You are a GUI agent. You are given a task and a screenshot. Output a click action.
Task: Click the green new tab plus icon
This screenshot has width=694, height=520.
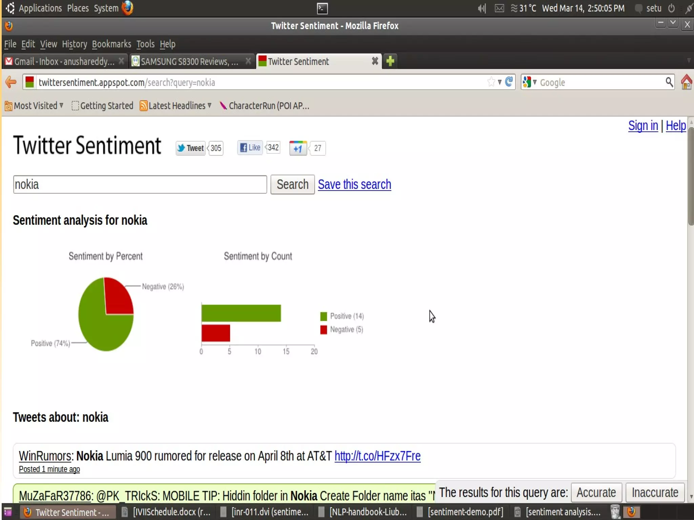tap(390, 61)
